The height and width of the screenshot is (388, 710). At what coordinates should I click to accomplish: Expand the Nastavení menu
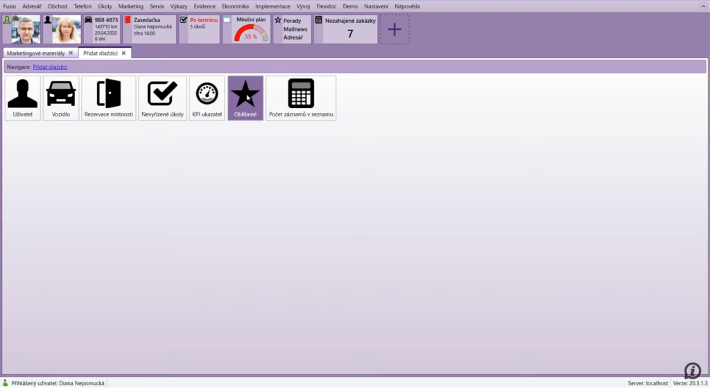click(376, 6)
